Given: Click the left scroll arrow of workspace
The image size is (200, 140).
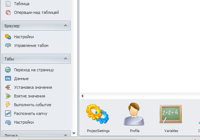Looking at the screenshot, I should [82, 96].
